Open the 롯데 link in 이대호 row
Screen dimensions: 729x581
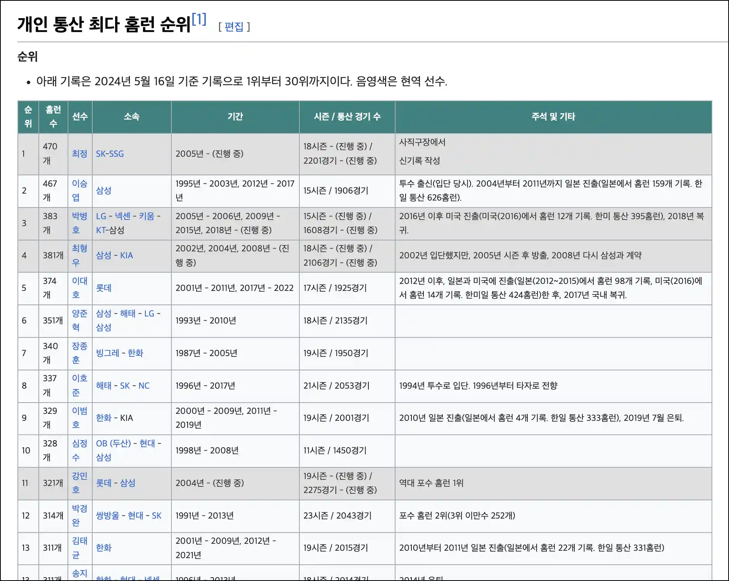pos(104,288)
